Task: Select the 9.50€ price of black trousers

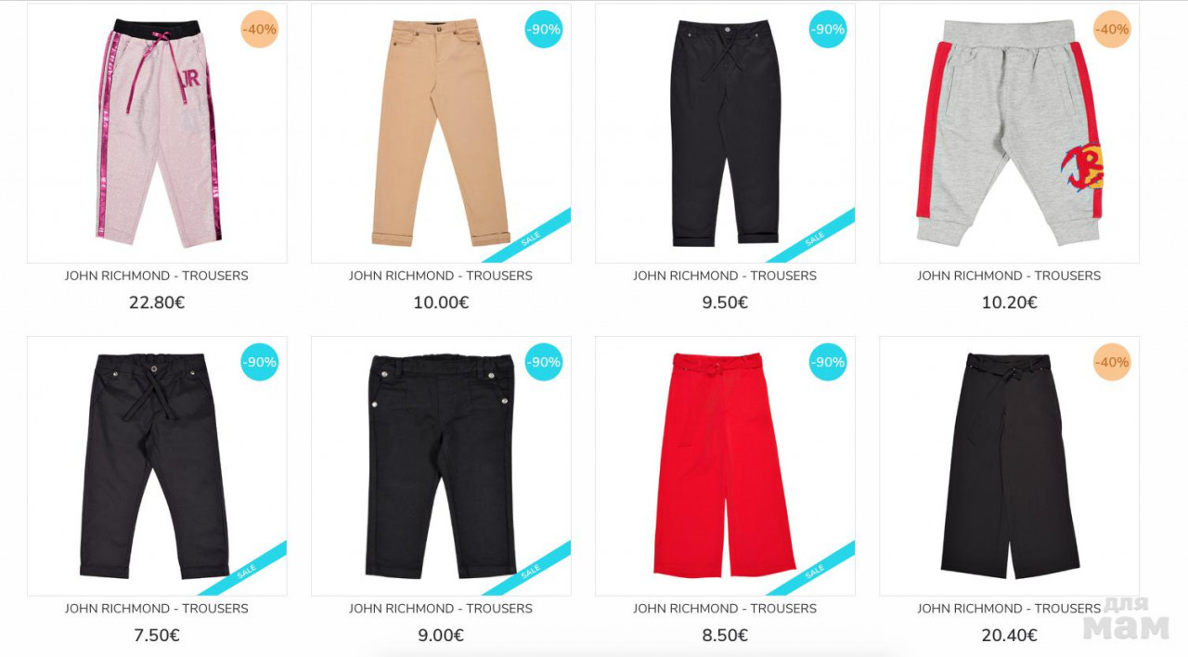Action: (x=725, y=303)
